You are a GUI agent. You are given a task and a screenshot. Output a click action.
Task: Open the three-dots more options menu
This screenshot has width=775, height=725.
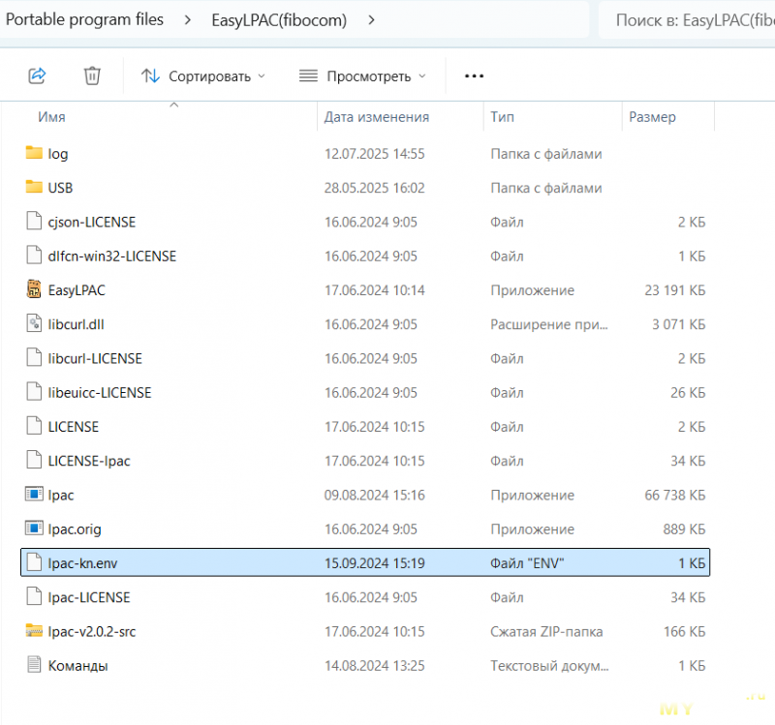[474, 76]
